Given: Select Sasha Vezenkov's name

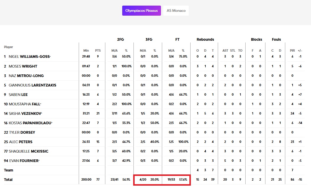Looking at the screenshot, I should pyautogui.click(x=25, y=114).
